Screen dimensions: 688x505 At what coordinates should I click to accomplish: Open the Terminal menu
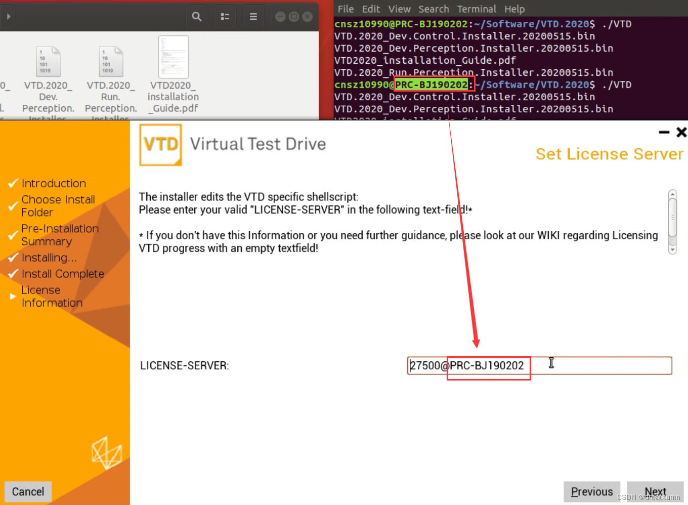[477, 9]
